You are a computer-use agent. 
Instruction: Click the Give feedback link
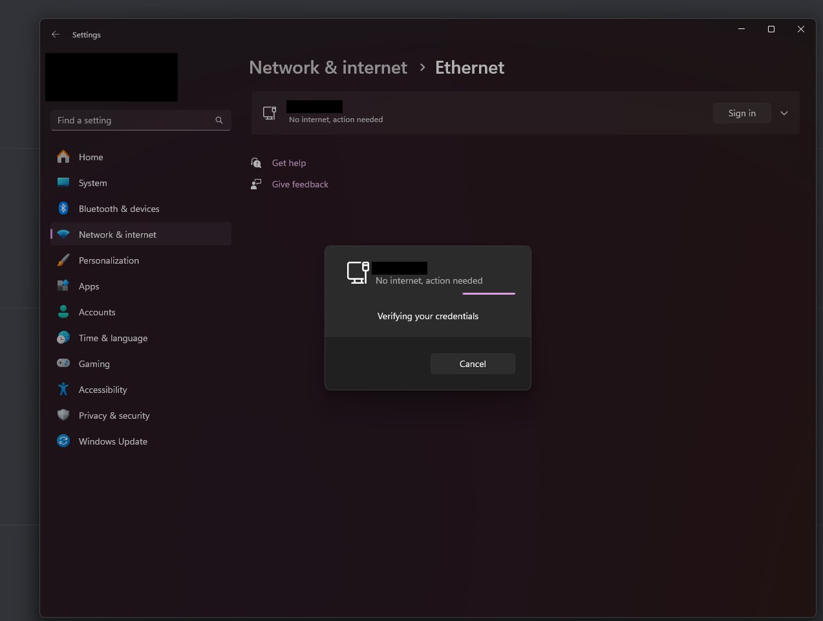click(300, 184)
